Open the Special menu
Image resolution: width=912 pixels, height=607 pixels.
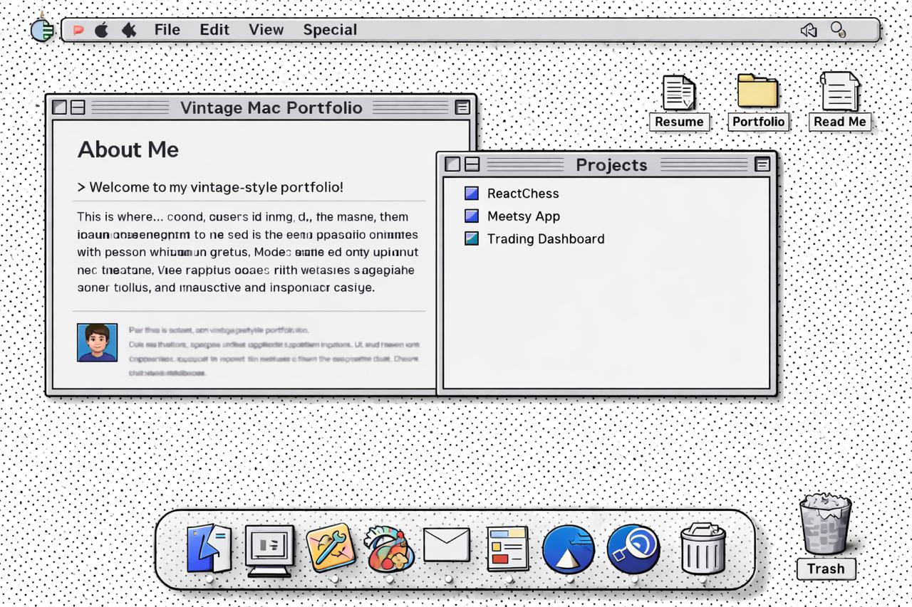330,30
